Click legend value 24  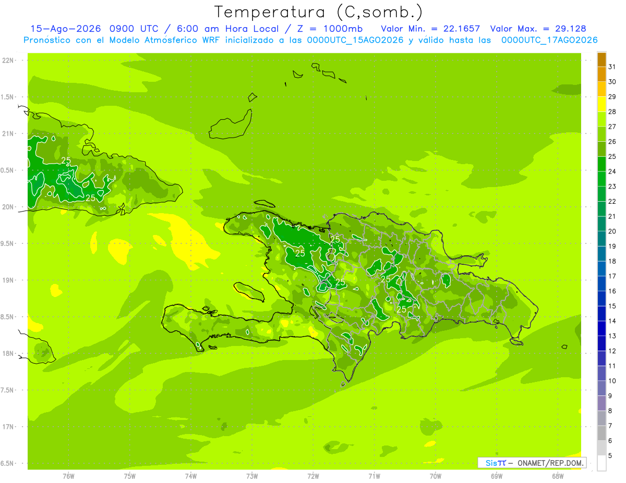[612, 171]
